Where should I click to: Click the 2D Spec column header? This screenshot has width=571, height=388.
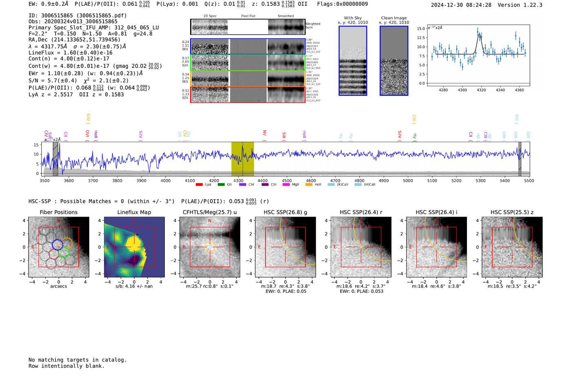(210, 16)
